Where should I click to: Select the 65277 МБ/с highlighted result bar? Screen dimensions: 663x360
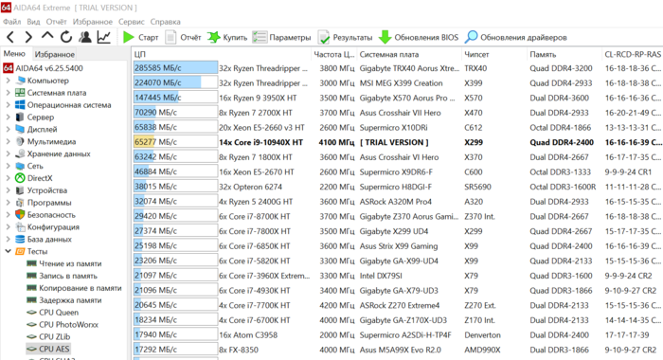pyautogui.click(x=175, y=142)
